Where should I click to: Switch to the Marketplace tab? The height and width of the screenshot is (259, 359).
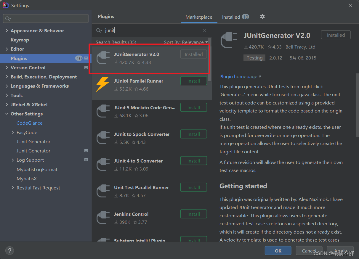click(199, 17)
